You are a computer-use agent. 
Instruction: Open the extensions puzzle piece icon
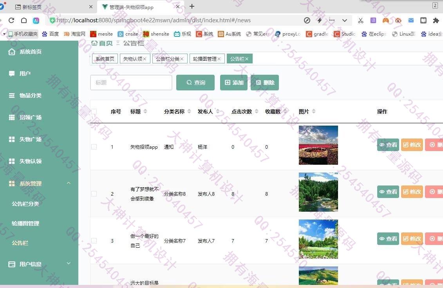point(436,20)
